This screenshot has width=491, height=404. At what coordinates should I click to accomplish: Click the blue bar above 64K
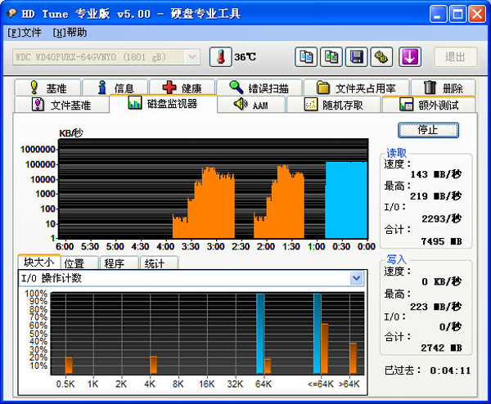point(260,334)
